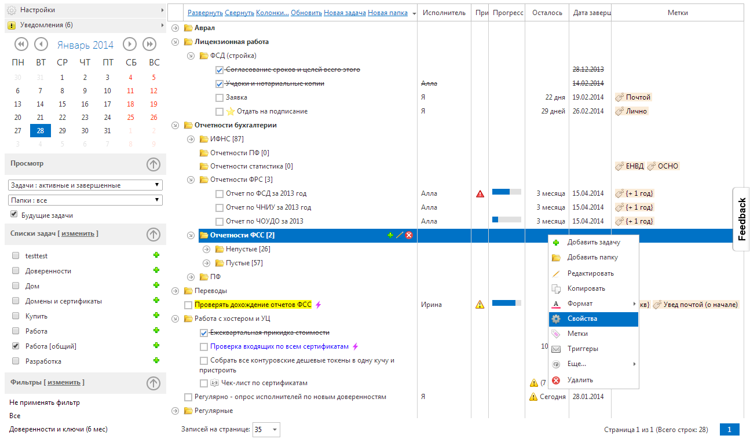Click yellow warning icon in Ирина row
Image resolution: width=750 pixels, height=439 pixels.
480,305
